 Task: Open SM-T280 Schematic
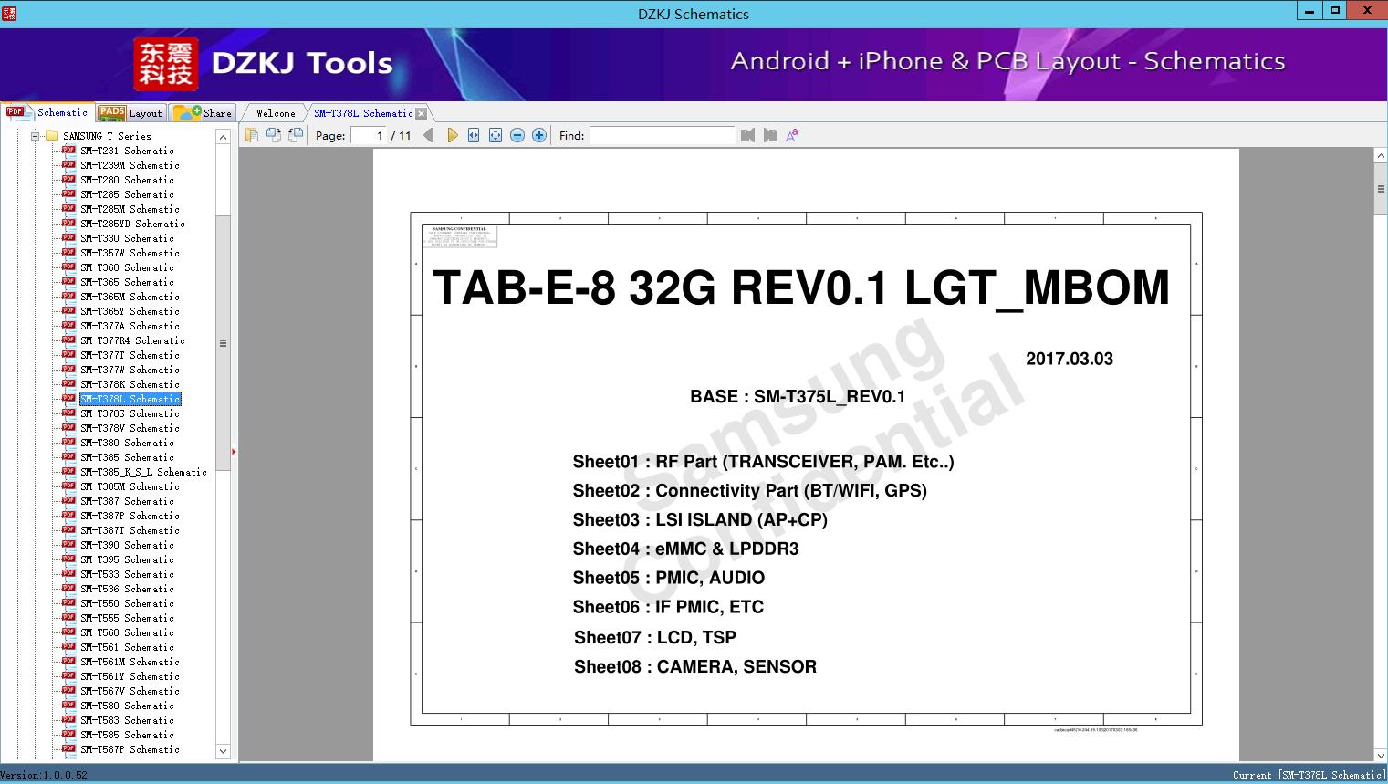click(x=127, y=180)
